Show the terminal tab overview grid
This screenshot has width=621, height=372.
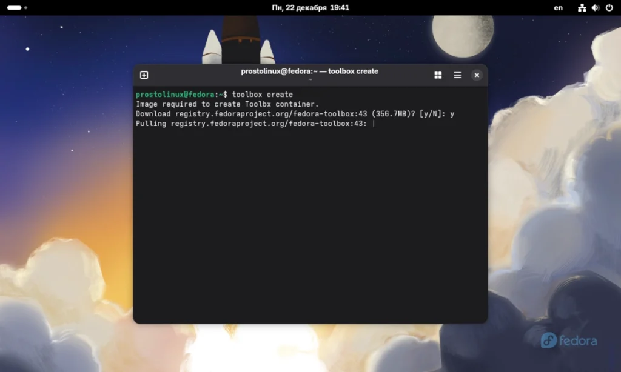coord(438,75)
